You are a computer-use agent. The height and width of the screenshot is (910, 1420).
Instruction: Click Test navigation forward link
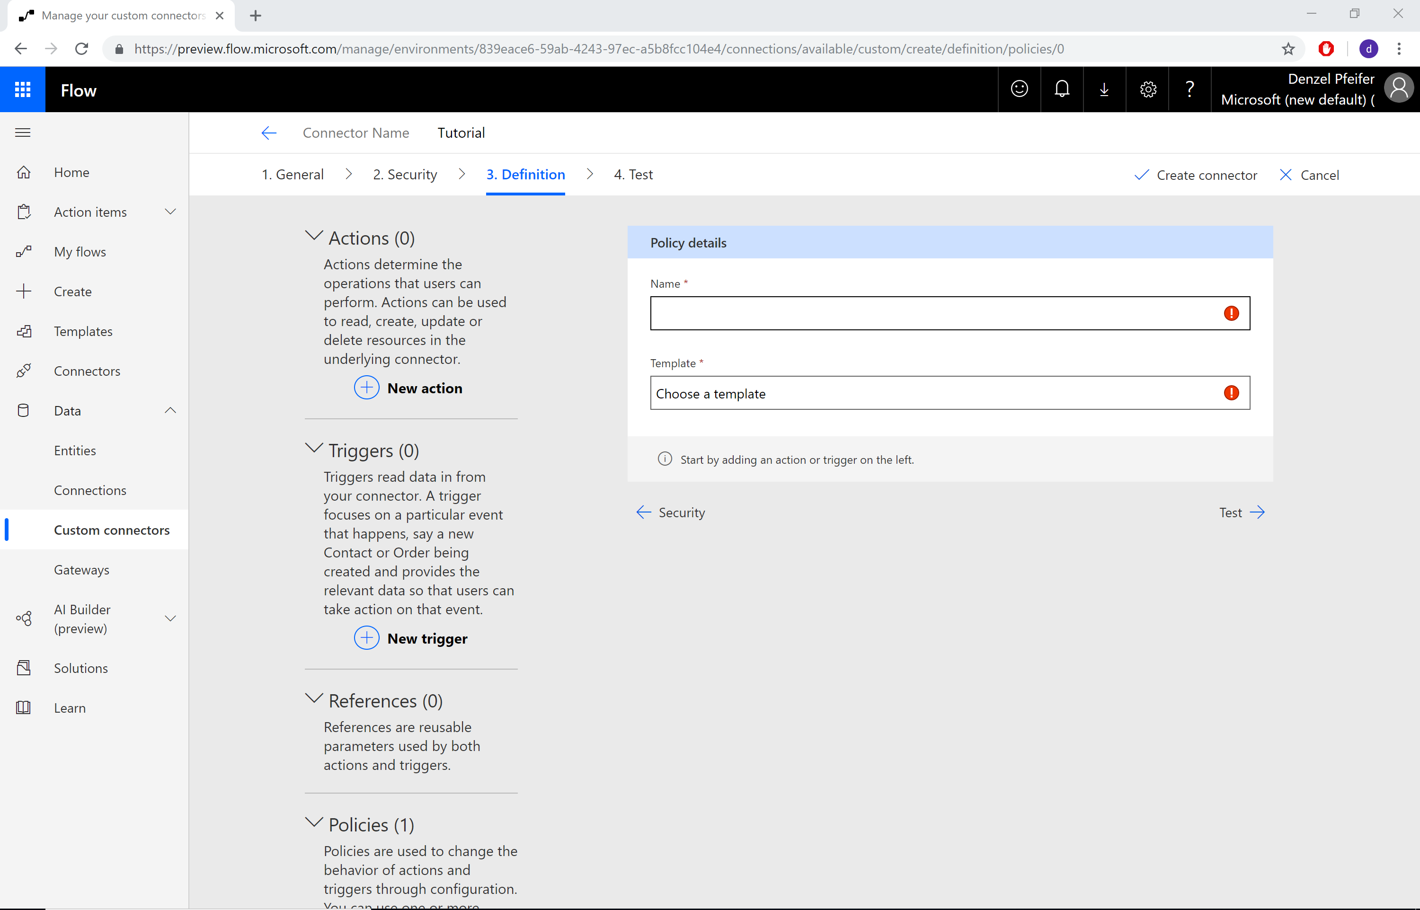click(1242, 512)
